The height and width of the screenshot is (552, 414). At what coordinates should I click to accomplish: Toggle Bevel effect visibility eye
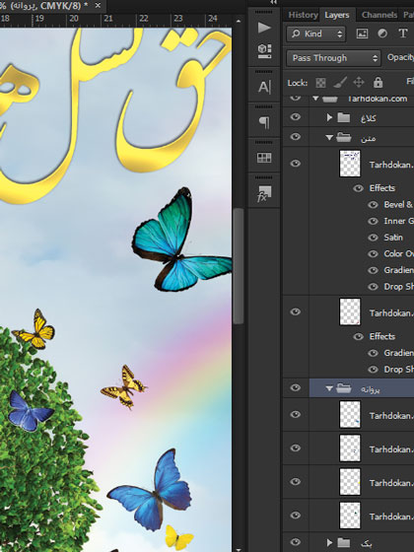coord(373,205)
